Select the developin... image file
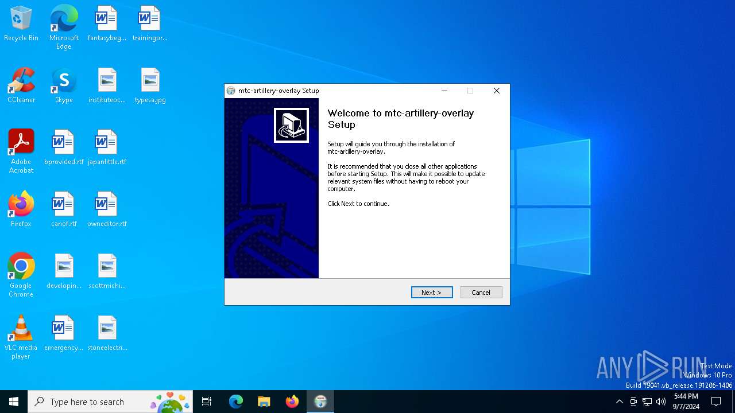Viewport: 735px width, 413px height. click(64, 271)
